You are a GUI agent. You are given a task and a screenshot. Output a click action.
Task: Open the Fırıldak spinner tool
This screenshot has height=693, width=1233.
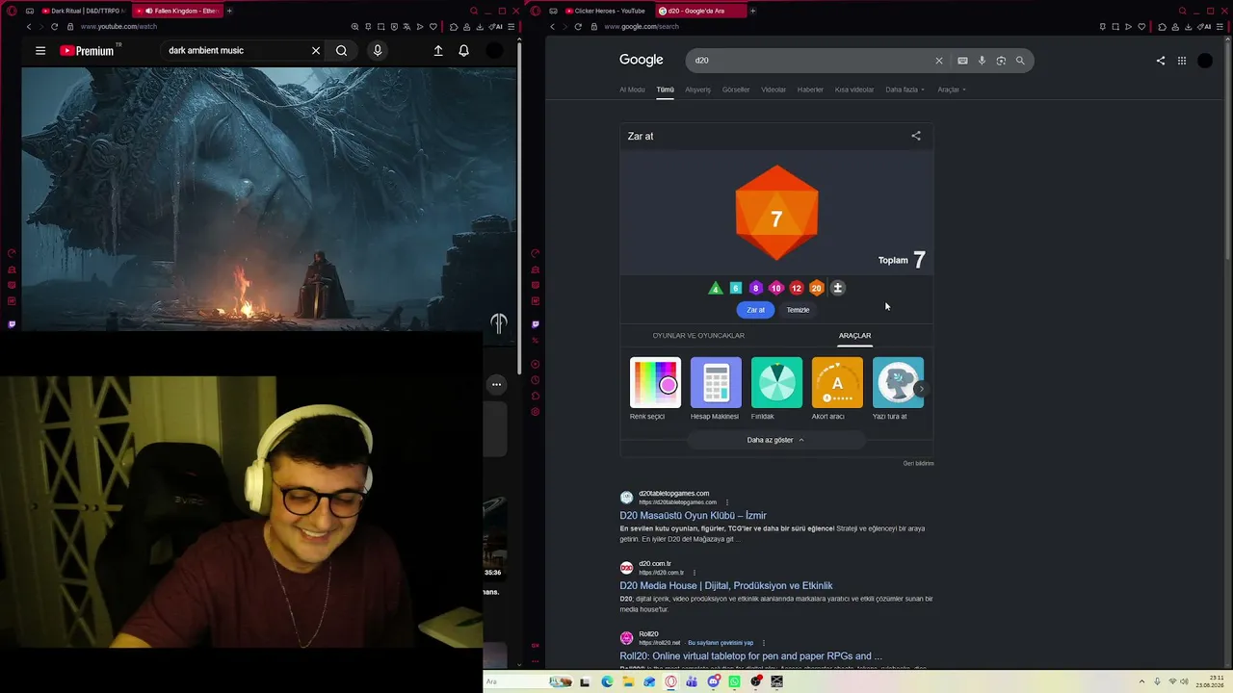[x=776, y=389]
